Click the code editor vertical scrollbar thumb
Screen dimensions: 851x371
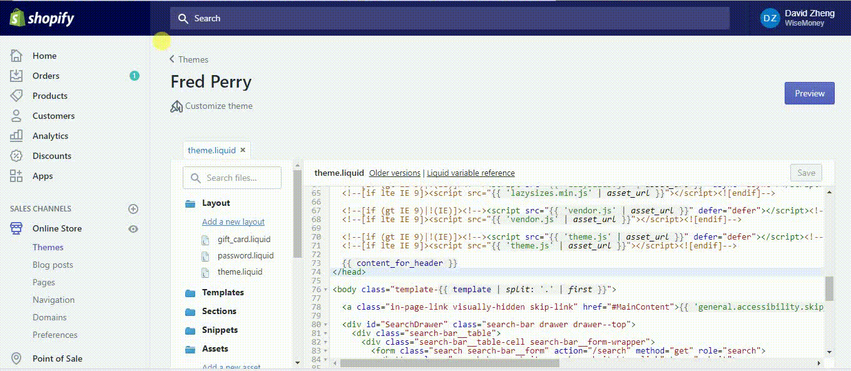point(829,288)
